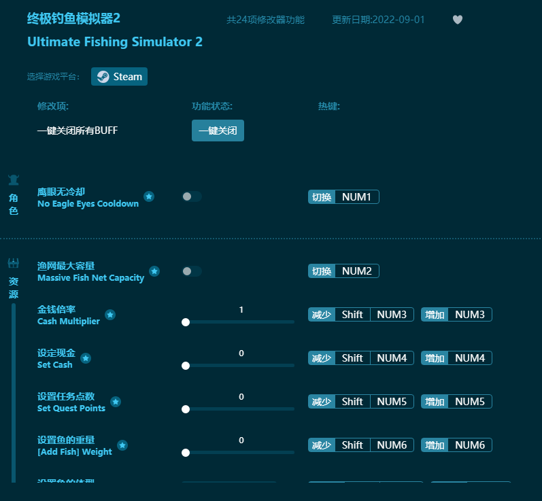Click the Steam logo icon

pyautogui.click(x=103, y=77)
